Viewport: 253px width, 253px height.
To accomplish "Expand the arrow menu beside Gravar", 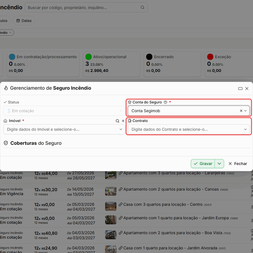I will point(219,164).
